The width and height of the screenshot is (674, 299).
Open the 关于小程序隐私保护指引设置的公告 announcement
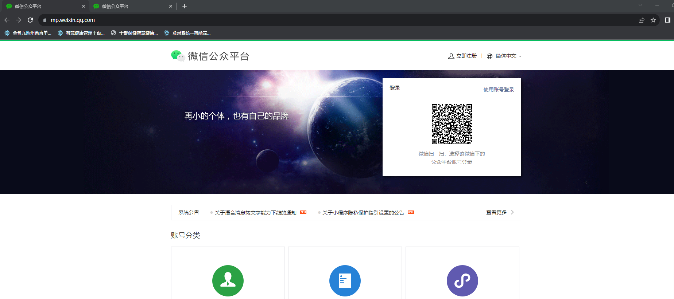pyautogui.click(x=363, y=213)
